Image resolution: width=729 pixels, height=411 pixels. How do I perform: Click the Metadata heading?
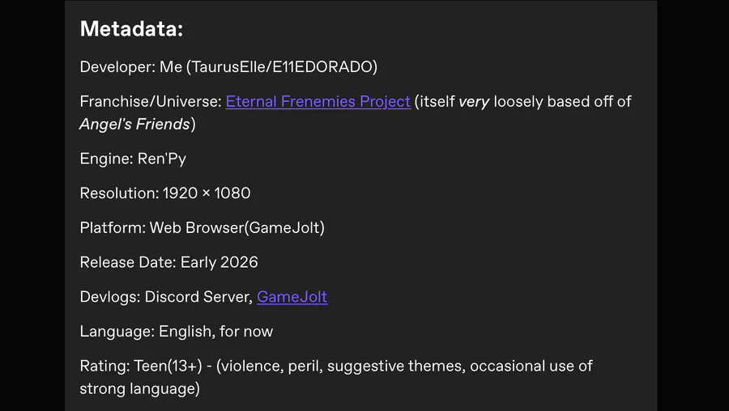click(x=131, y=30)
